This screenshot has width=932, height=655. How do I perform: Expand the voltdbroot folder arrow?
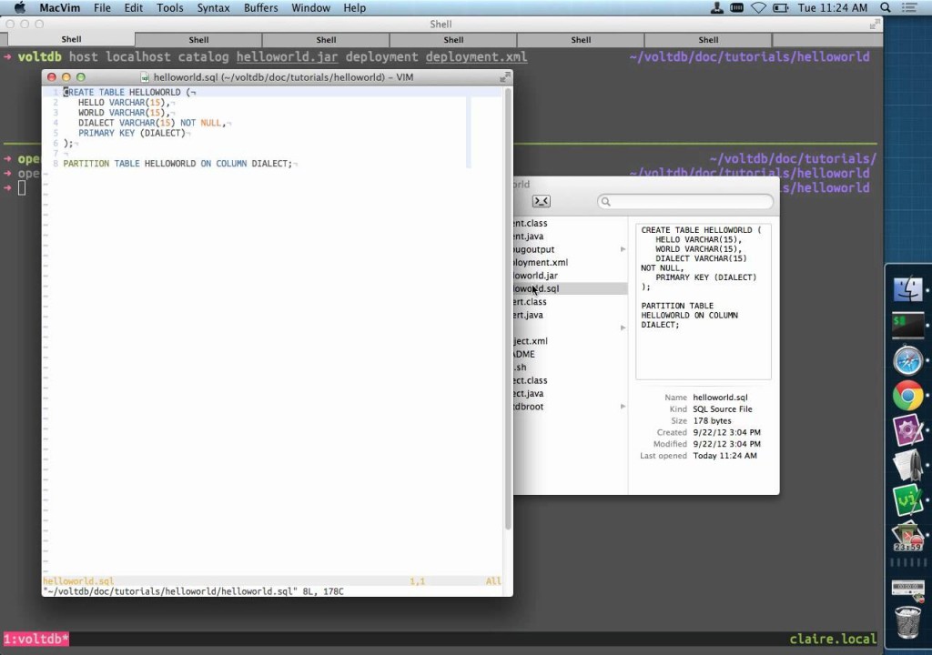pos(623,407)
